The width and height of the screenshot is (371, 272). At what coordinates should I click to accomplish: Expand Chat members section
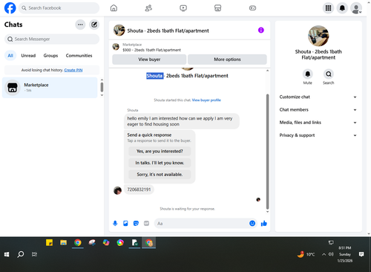pyautogui.click(x=318, y=110)
